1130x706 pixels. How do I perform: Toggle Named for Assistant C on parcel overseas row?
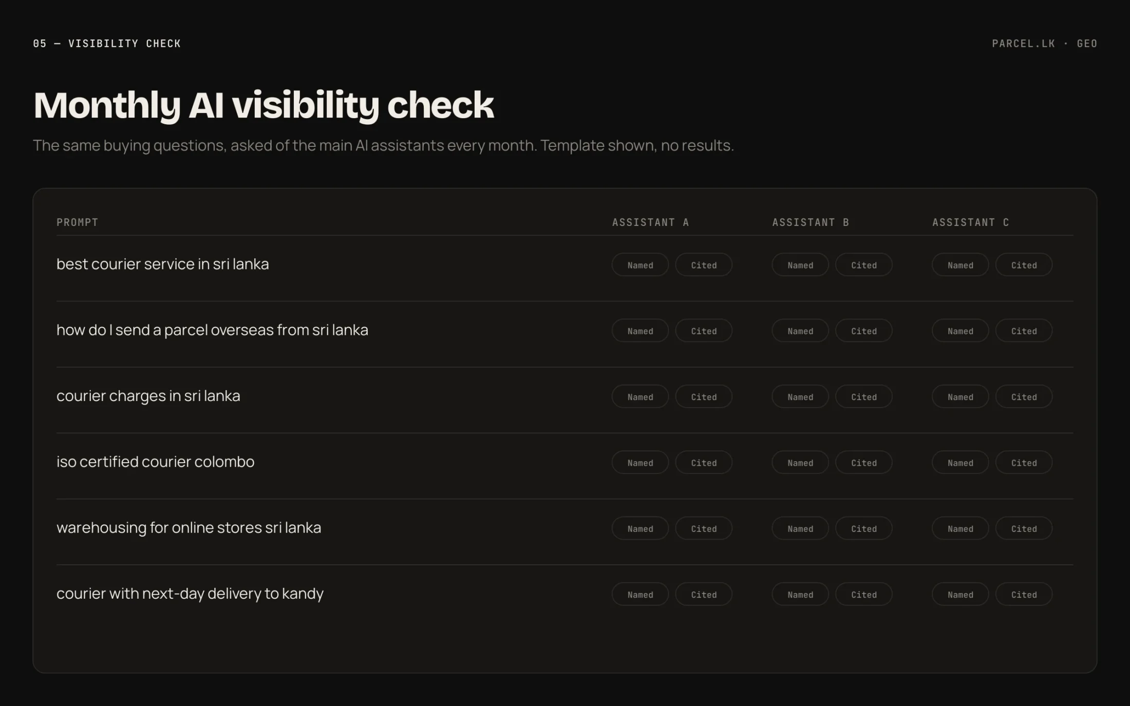tap(961, 331)
